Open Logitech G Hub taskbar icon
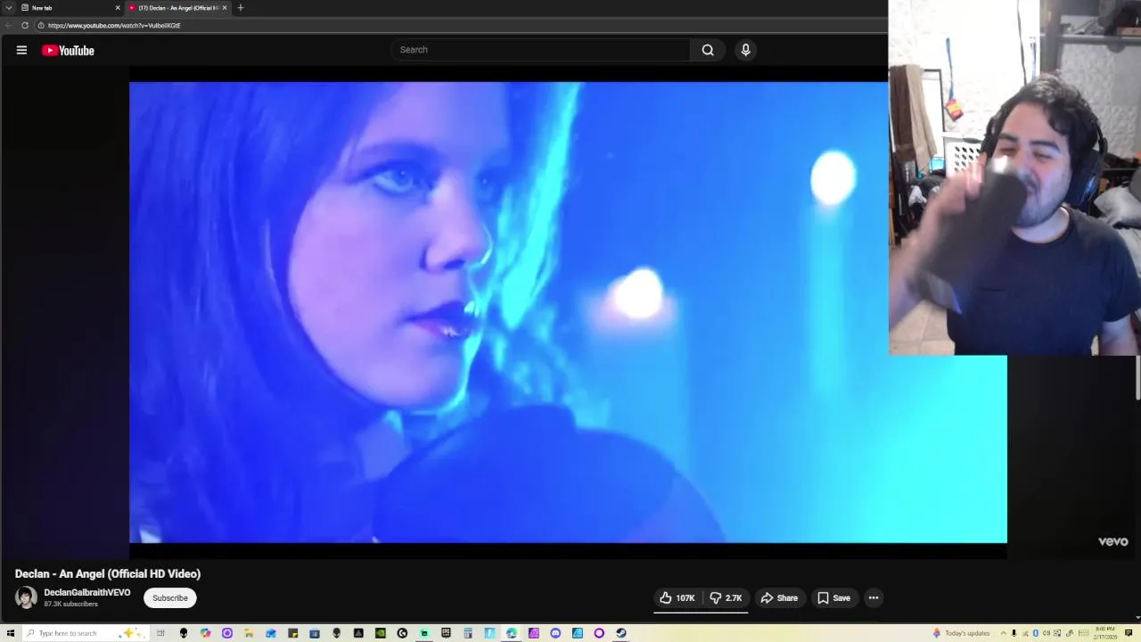 pos(402,633)
